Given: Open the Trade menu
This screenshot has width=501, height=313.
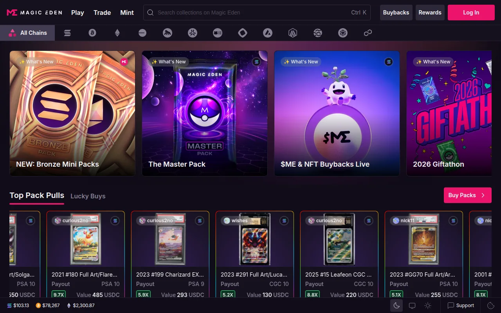Looking at the screenshot, I should point(102,13).
